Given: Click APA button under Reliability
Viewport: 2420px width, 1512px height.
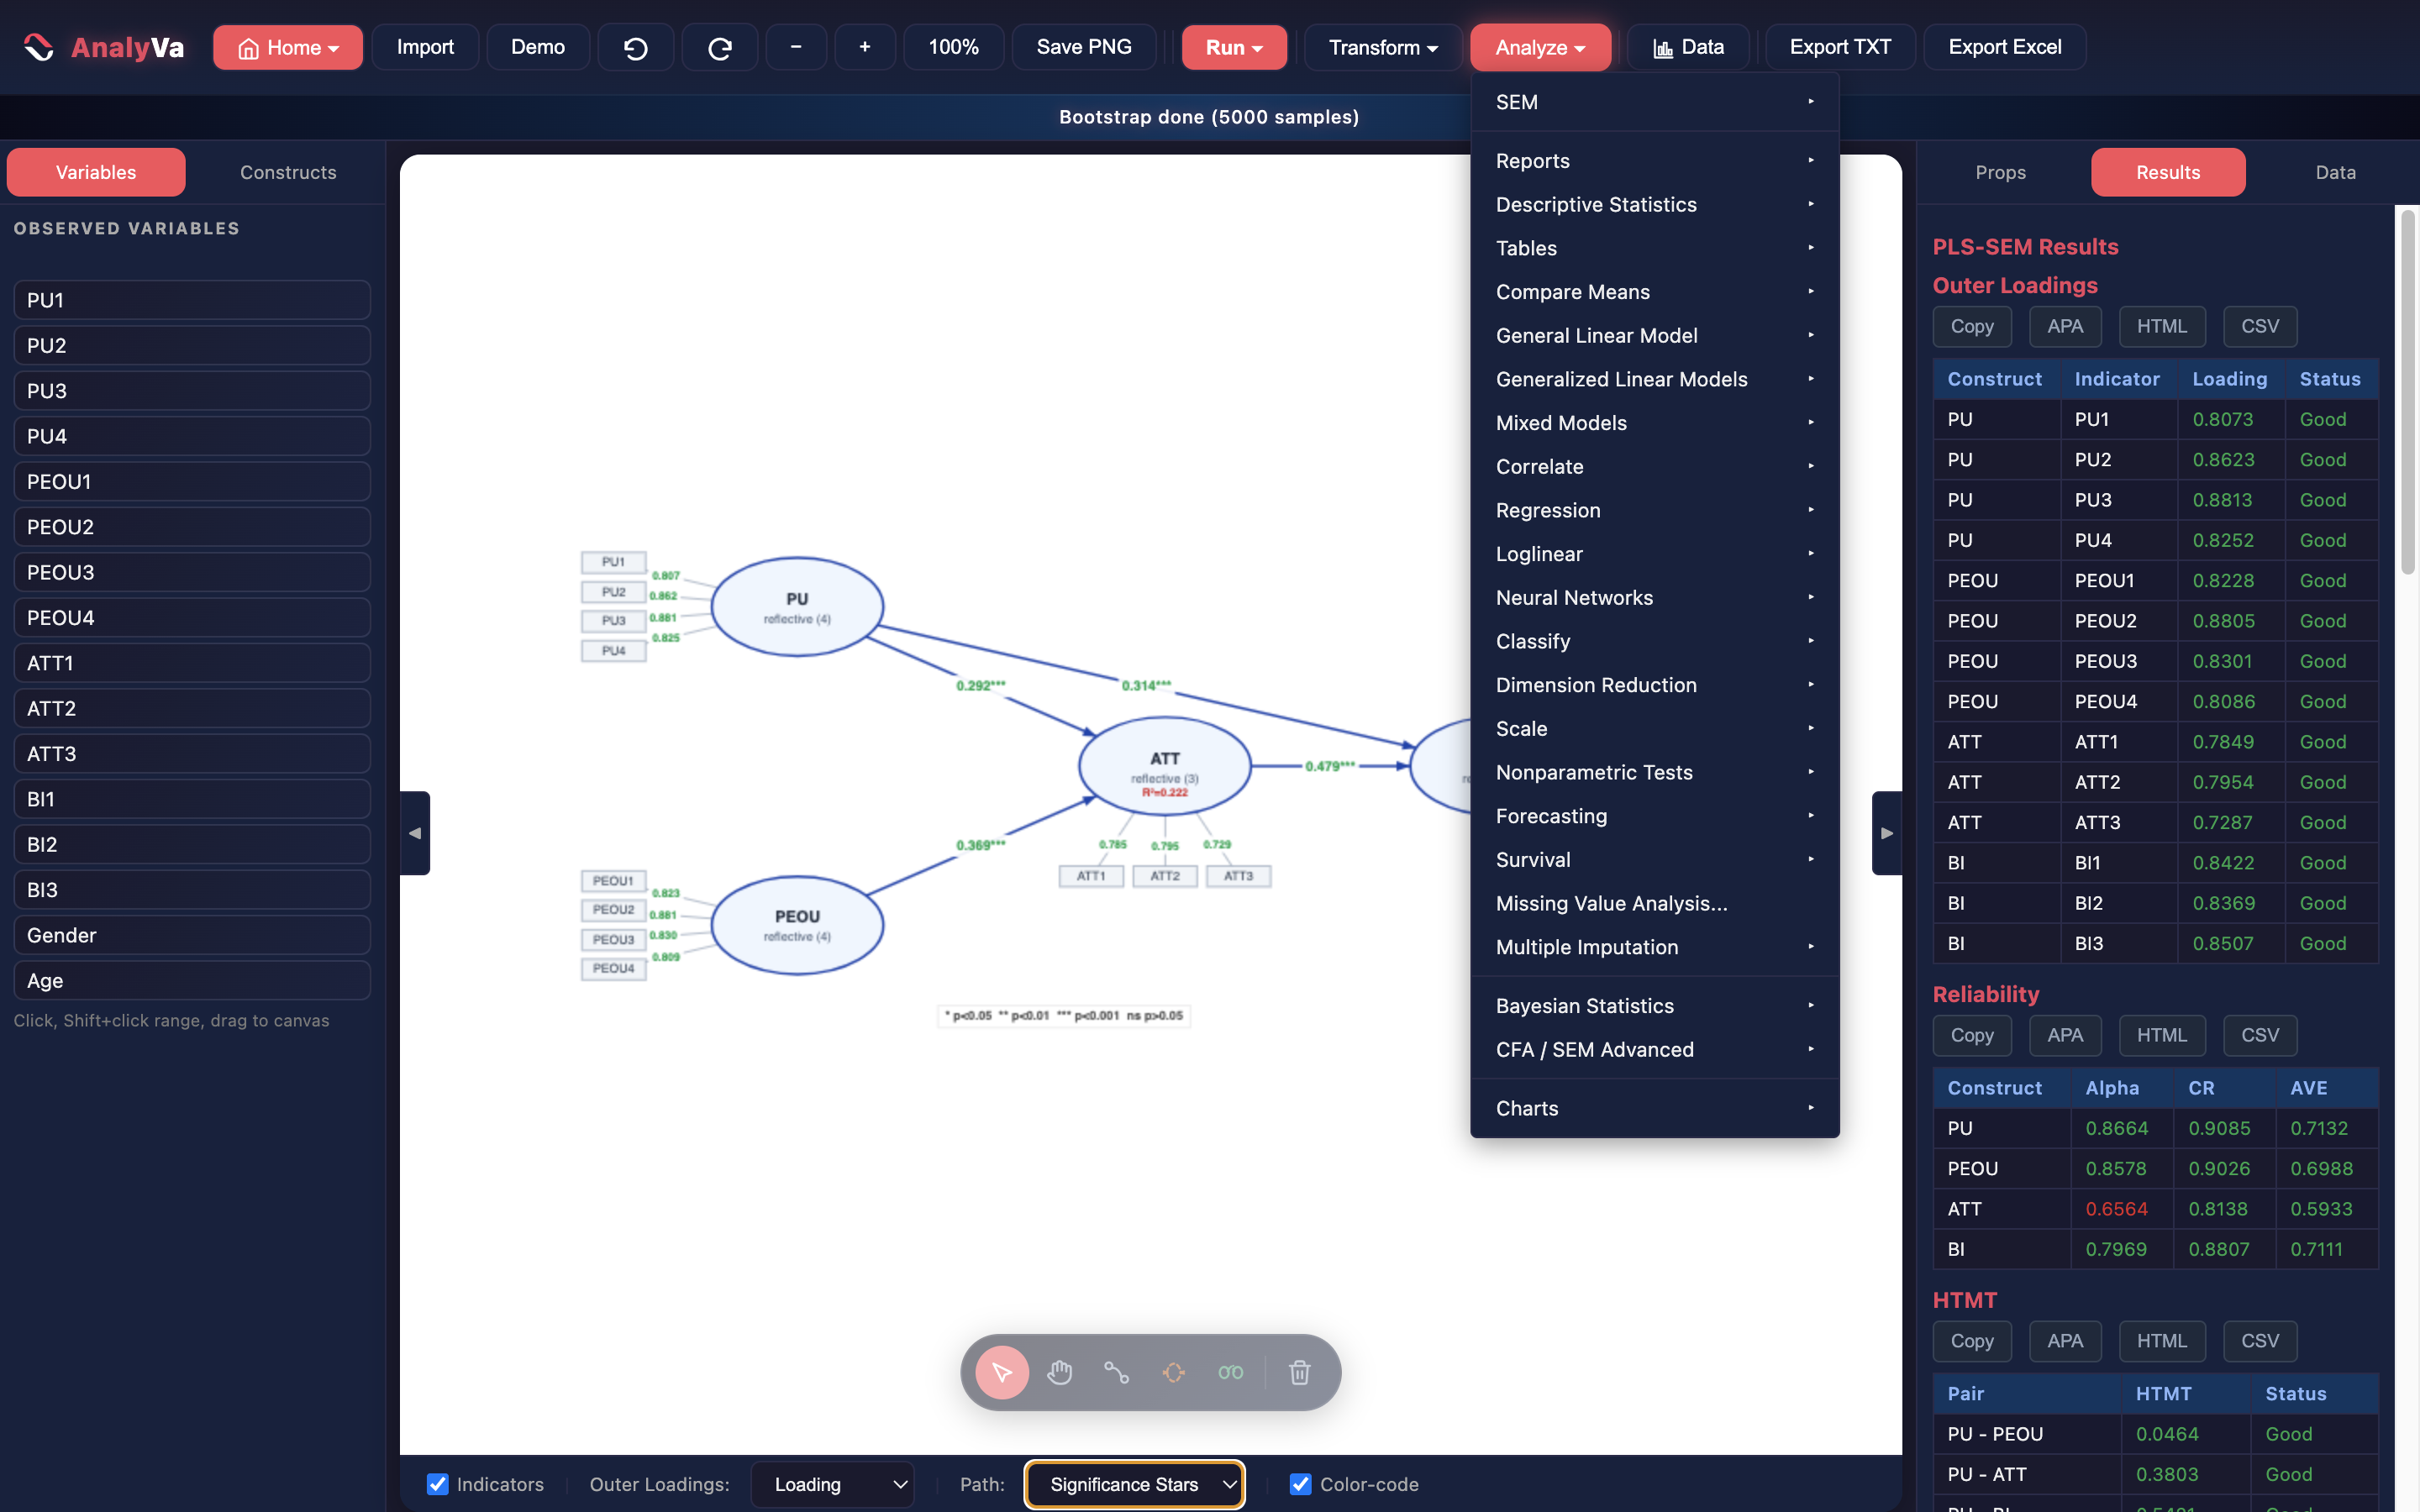Looking at the screenshot, I should pyautogui.click(x=2064, y=1035).
